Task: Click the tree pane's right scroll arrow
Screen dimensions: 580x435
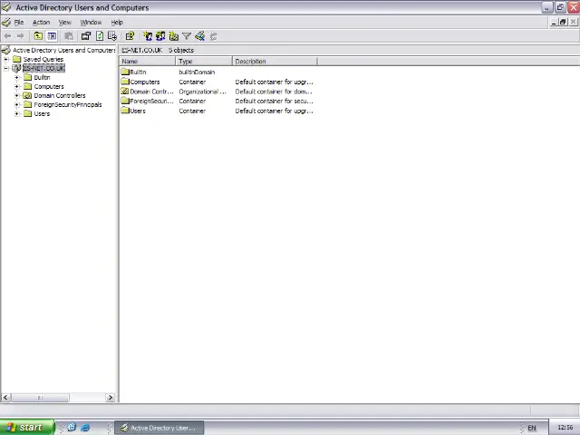Action: [x=111, y=397]
